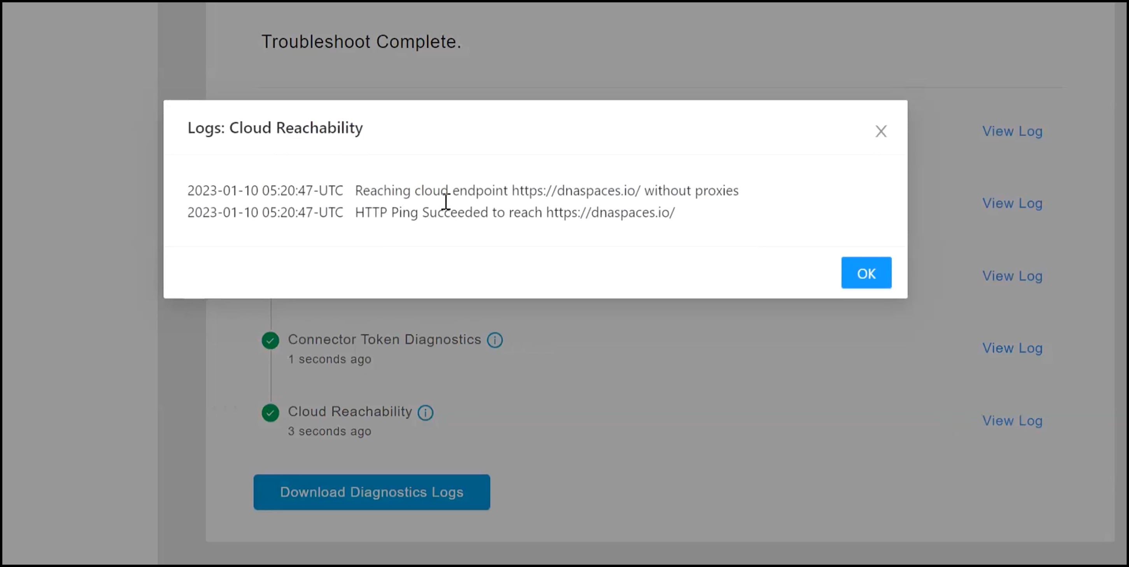Click the info icon next to Connector Token Diagnostics
Viewport: 1129px width, 567px height.
click(494, 340)
